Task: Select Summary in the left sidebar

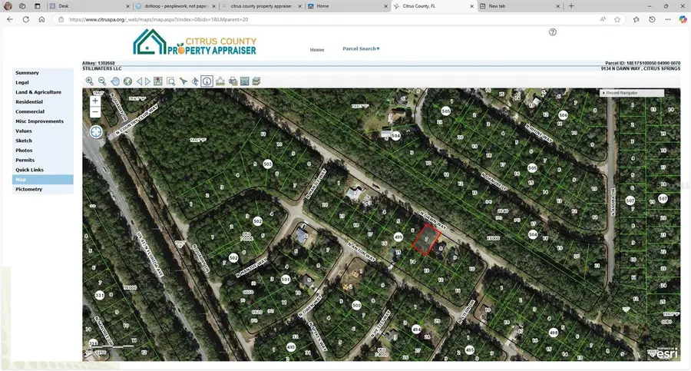Action: pos(27,73)
